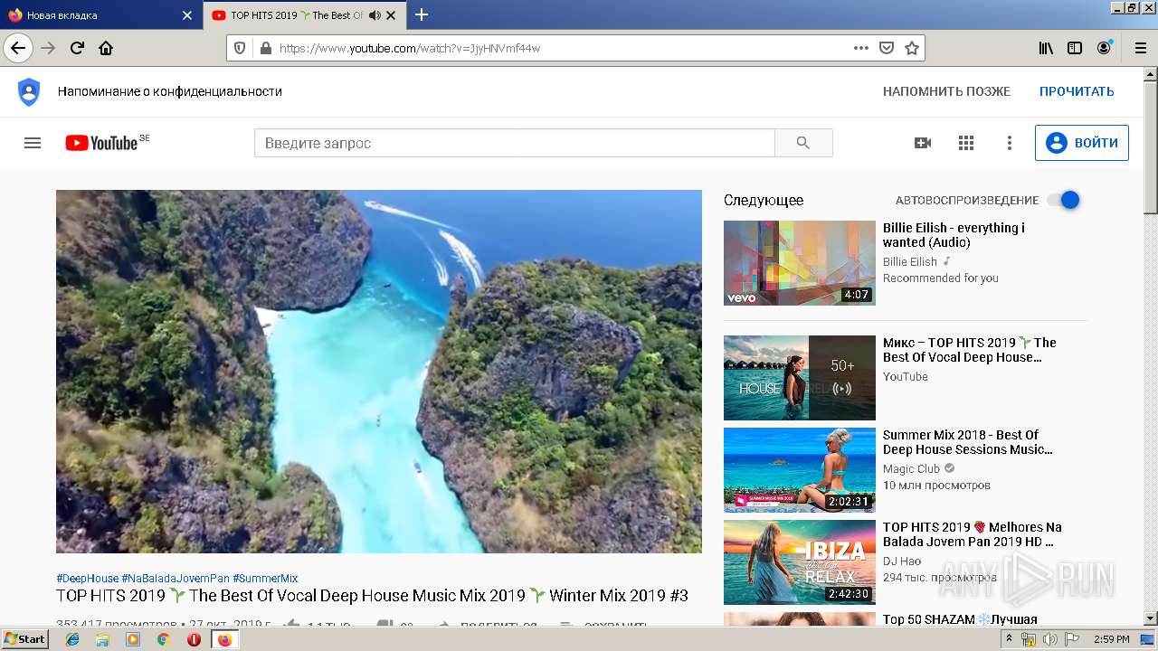Open Summer Mix 2018 thumbnail
This screenshot has width=1158, height=651.
pyautogui.click(x=800, y=470)
